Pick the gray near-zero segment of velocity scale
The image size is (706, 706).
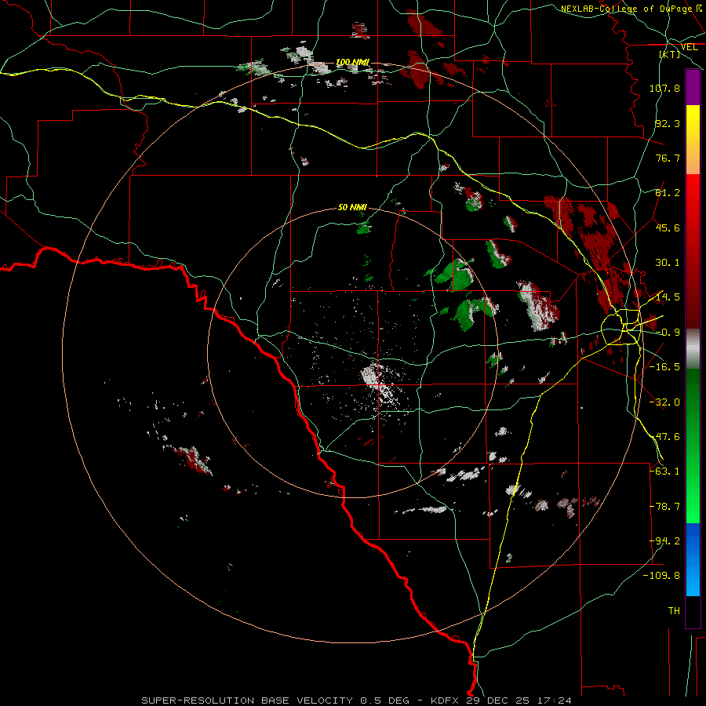pos(693,349)
